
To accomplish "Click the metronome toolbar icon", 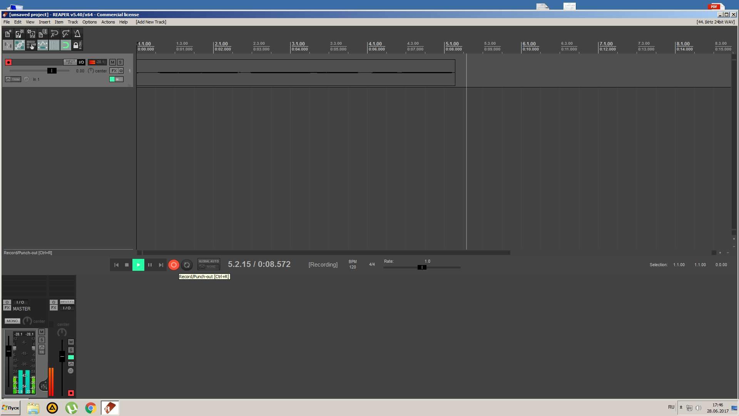I will tap(77, 34).
